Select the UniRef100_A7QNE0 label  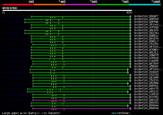pos(146,50)
